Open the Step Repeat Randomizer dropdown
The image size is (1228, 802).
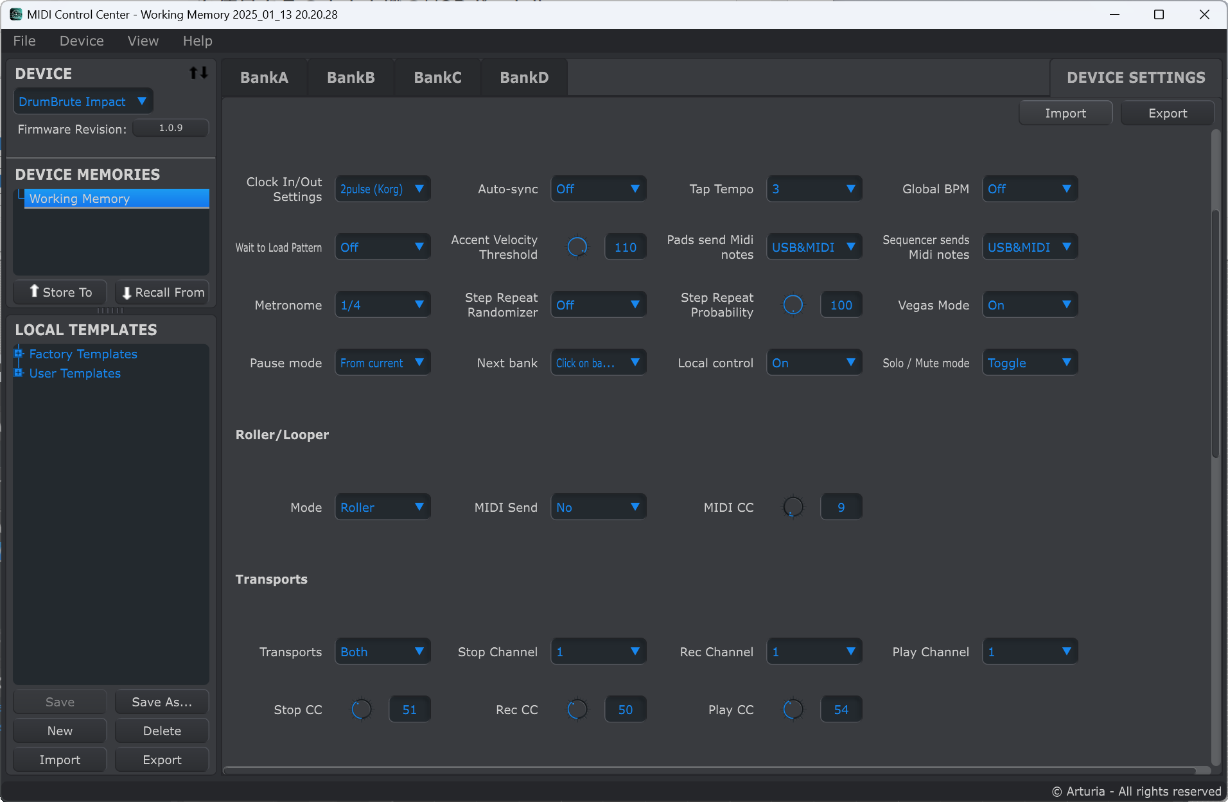599,305
